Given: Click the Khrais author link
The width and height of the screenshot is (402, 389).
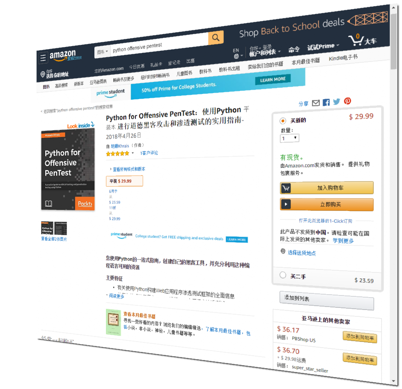Looking at the screenshot, I should [x=120, y=146].
